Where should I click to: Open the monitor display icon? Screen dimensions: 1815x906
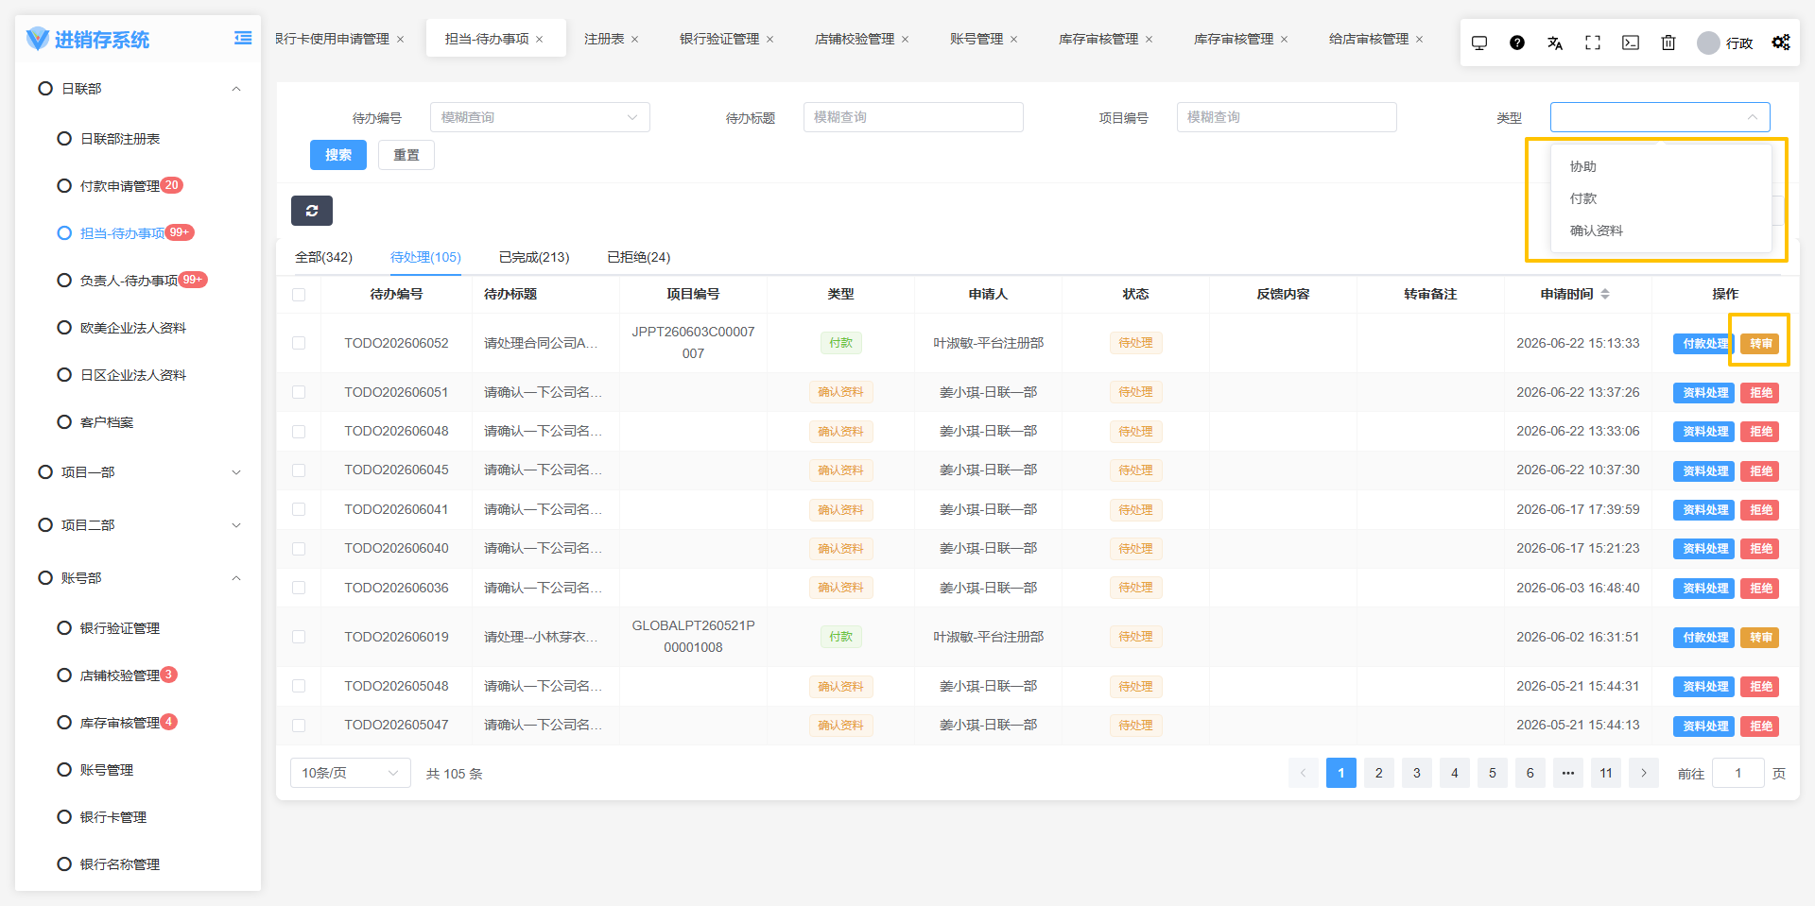pos(1479,43)
